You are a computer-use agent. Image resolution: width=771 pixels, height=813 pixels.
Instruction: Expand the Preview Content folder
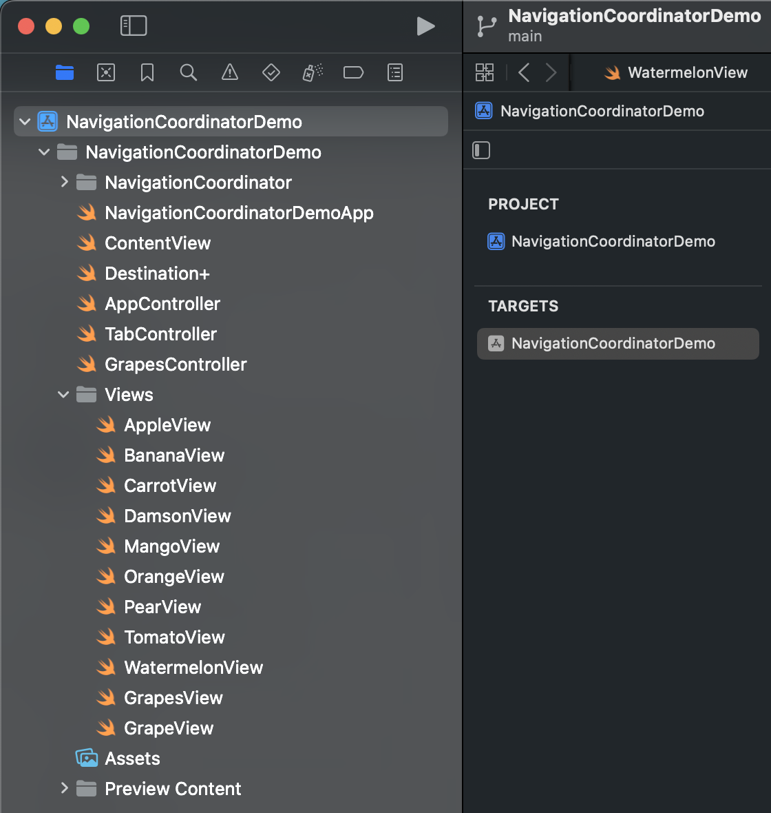64,788
